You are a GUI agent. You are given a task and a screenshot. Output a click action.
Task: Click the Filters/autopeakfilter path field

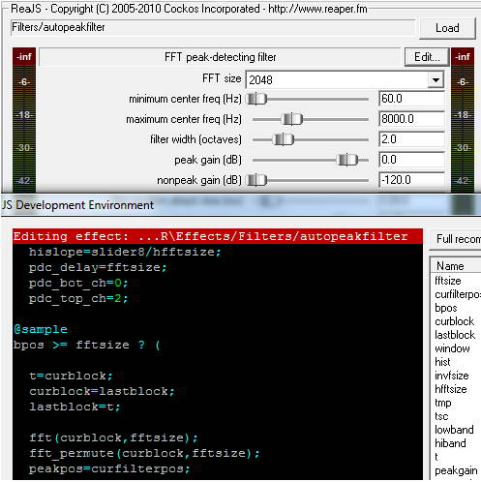(x=213, y=27)
